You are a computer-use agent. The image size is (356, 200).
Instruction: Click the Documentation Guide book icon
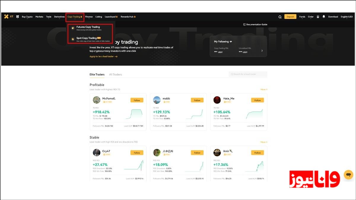pyautogui.click(x=244, y=25)
